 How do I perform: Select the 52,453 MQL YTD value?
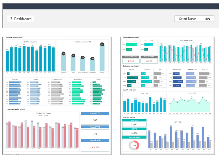point(134,125)
